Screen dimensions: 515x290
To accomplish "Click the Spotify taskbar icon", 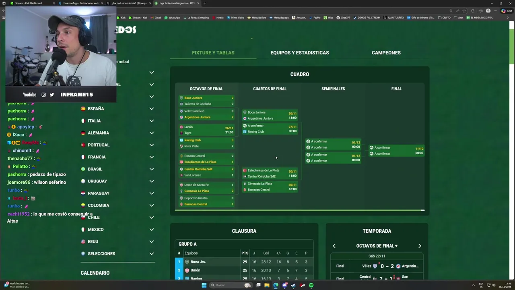I will click(311, 285).
